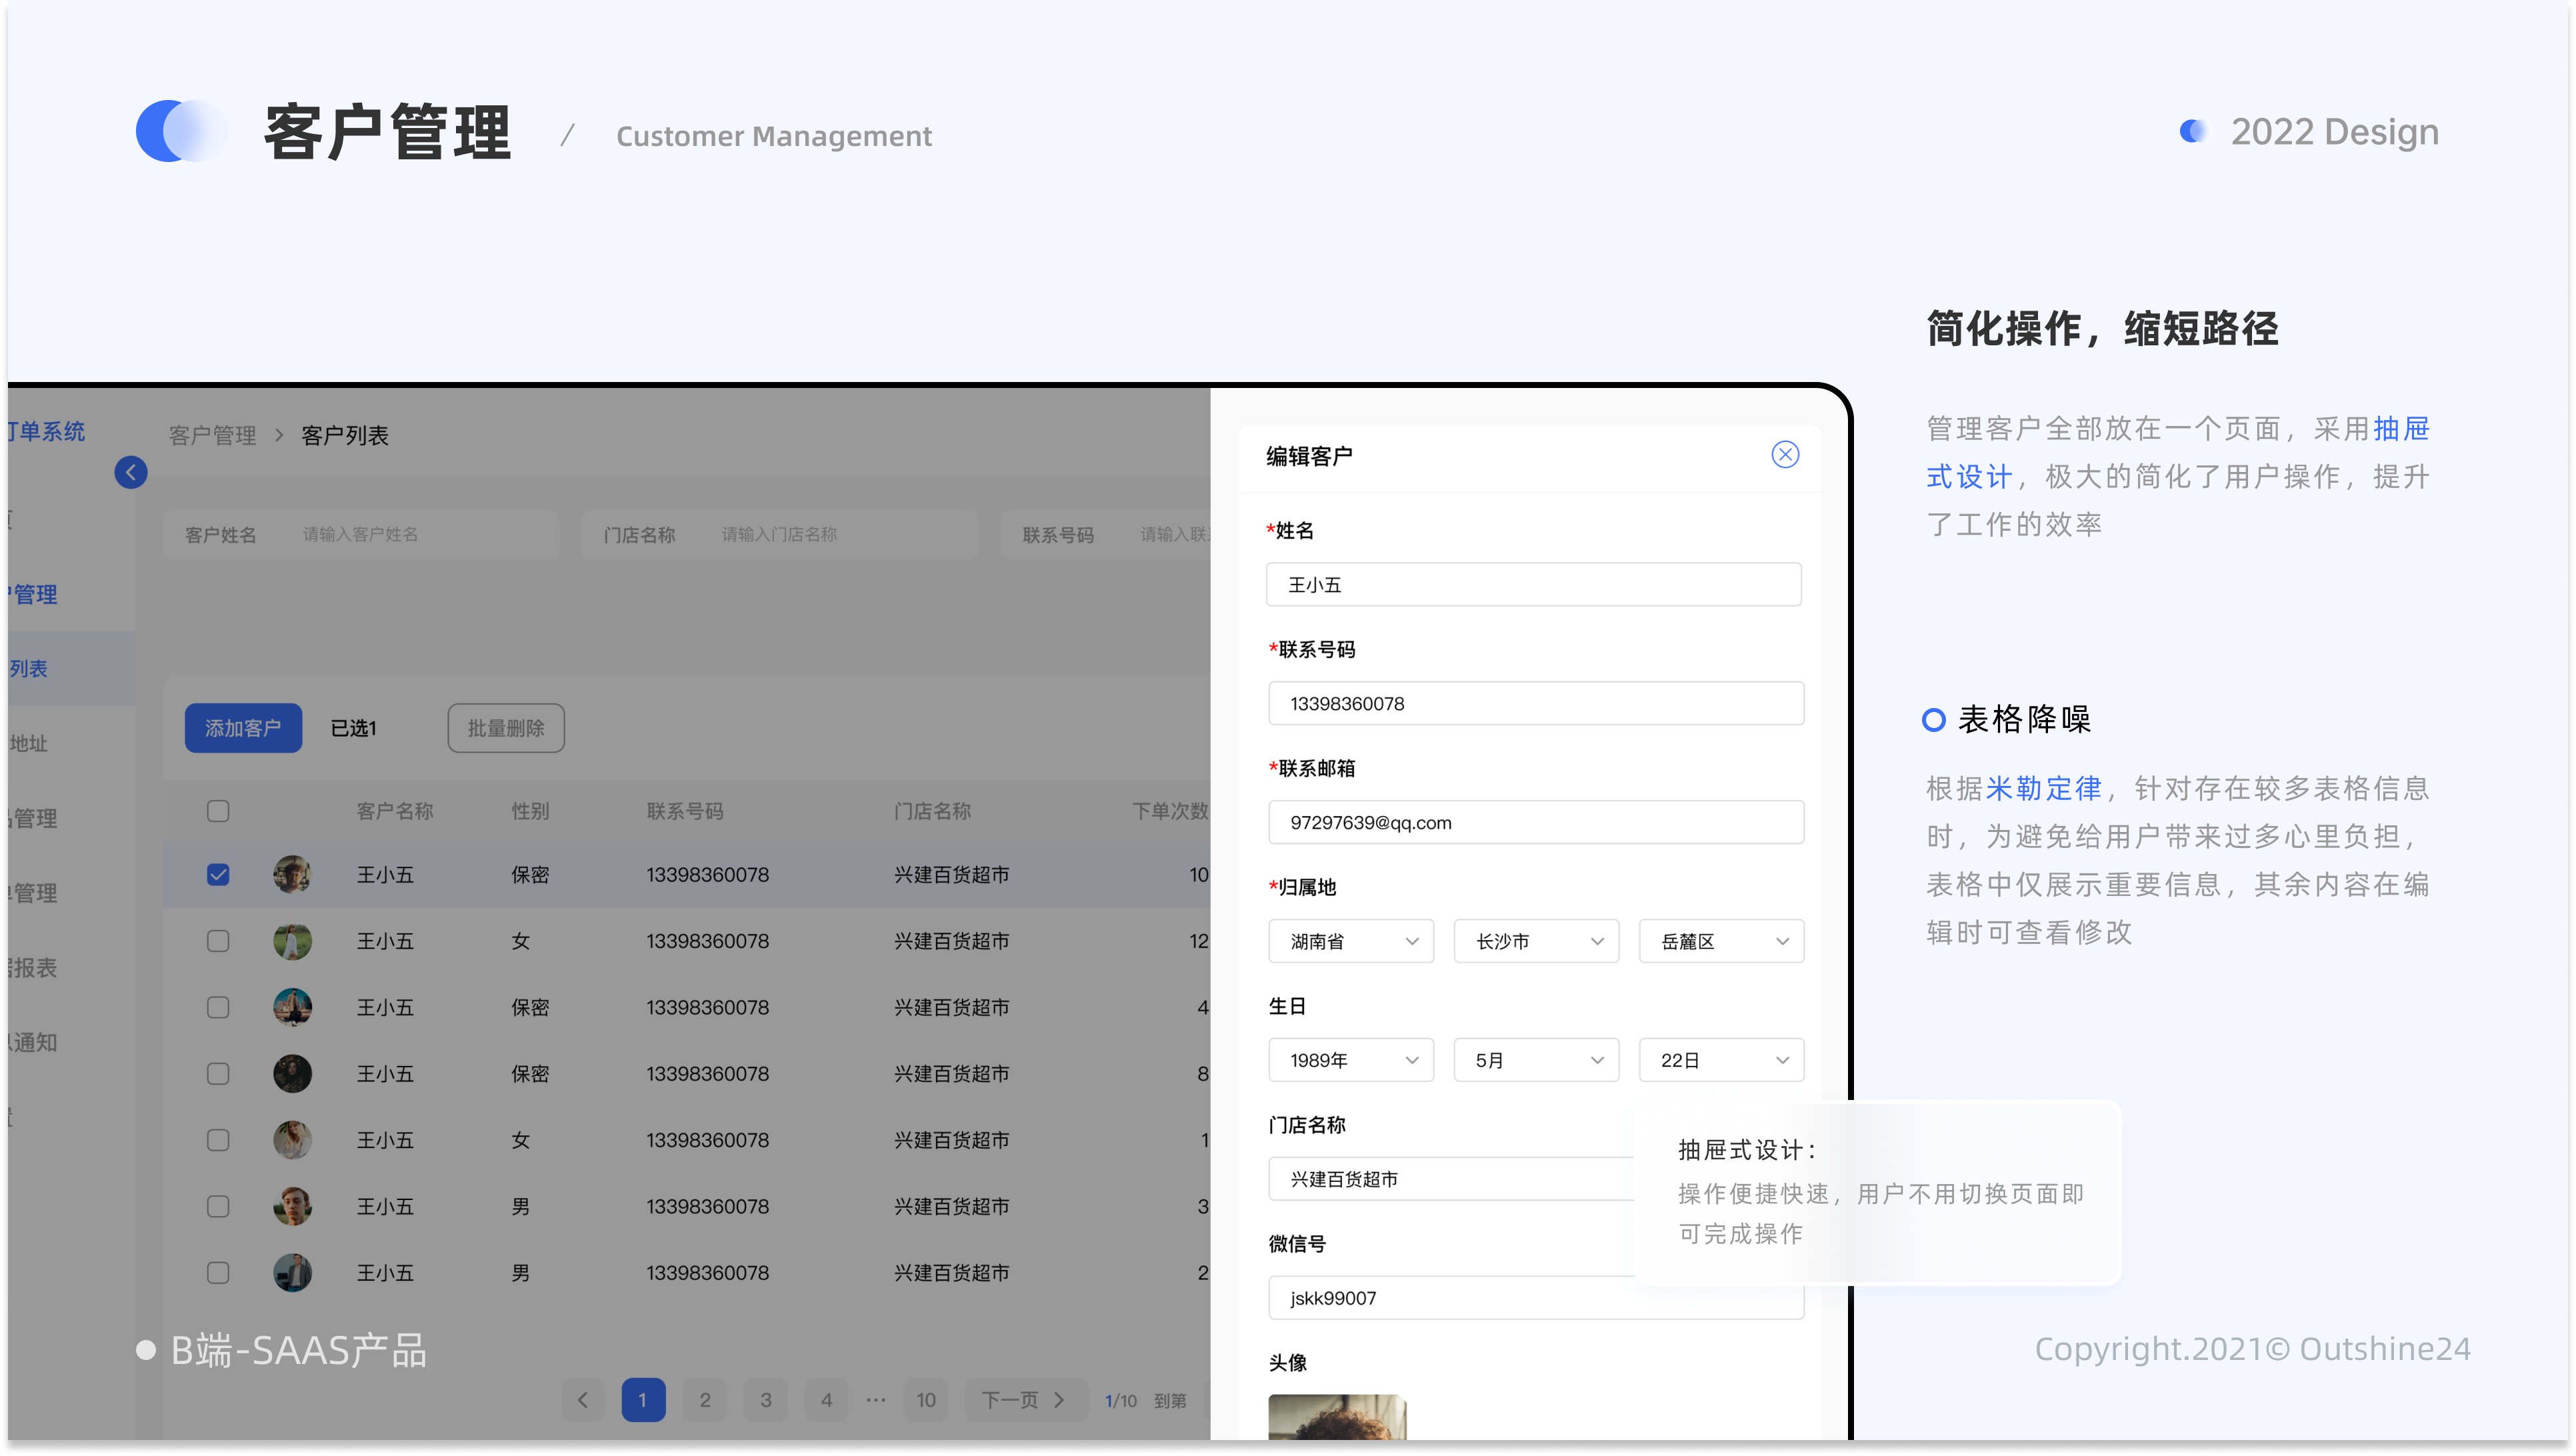Close the 编辑客户 drawer with the X icon
Viewport: 2576px width, 1456px height.
coord(1785,454)
